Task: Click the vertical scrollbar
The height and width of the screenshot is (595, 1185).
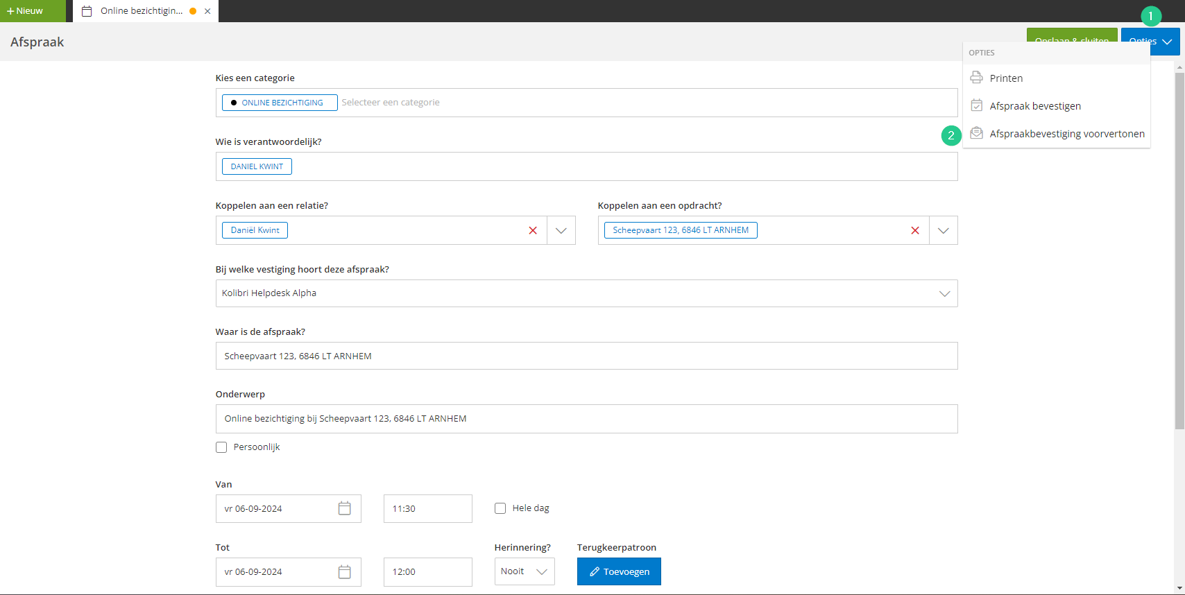Action: coord(1179,250)
